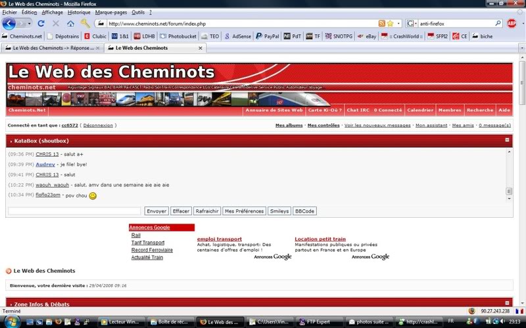Click the Déconnexion link

pyautogui.click(x=98, y=125)
